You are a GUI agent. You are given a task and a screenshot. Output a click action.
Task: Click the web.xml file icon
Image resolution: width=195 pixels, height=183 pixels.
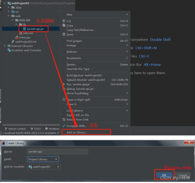pos(21,33)
